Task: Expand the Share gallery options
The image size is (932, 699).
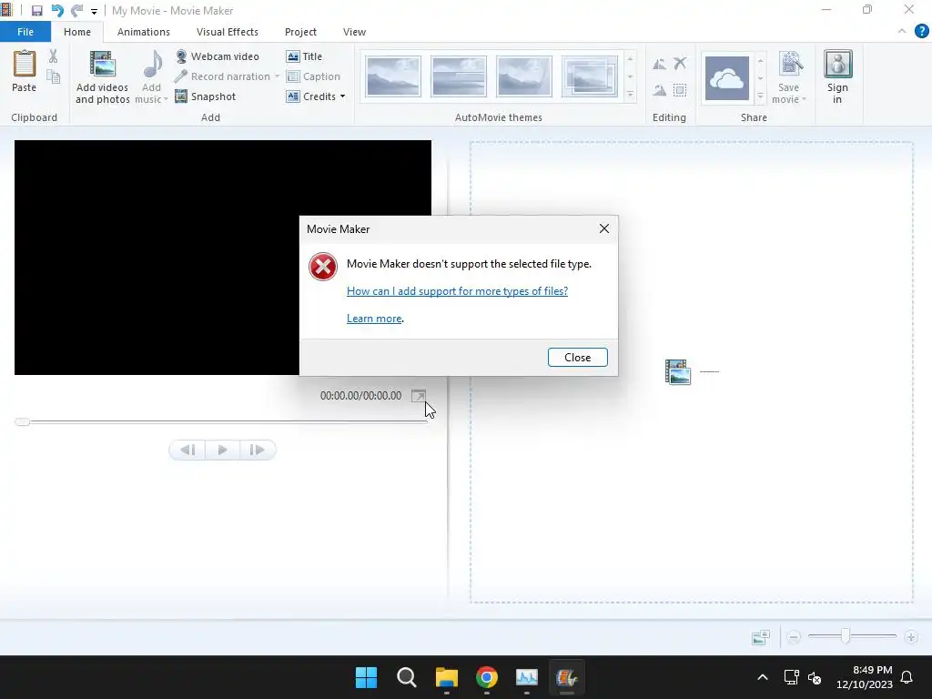Action: tap(760, 96)
